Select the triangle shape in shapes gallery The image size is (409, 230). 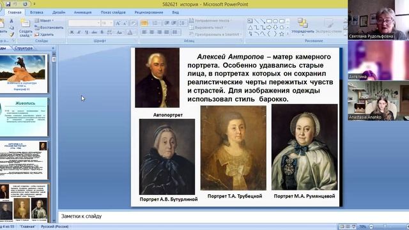(x=250, y=27)
